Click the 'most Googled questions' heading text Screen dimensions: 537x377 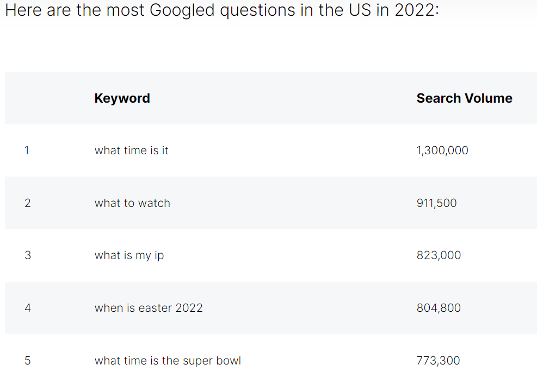tap(201, 10)
